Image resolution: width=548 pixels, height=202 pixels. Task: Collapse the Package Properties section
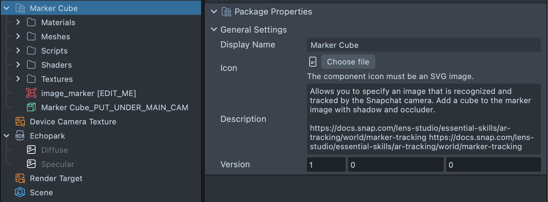click(214, 12)
